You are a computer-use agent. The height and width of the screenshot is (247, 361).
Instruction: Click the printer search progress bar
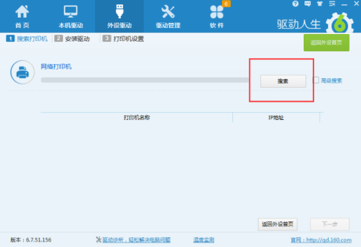(x=145, y=80)
